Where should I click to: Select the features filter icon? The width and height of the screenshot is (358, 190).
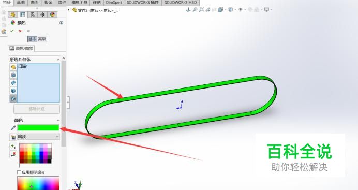tap(13, 98)
